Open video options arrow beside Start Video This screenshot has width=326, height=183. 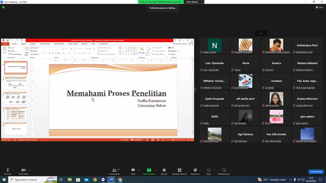tap(30, 170)
